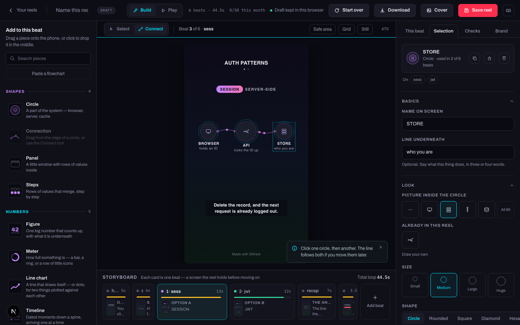Viewport: 520px width, 325px height.
Task: Open the Checks tab
Action: pyautogui.click(x=472, y=31)
